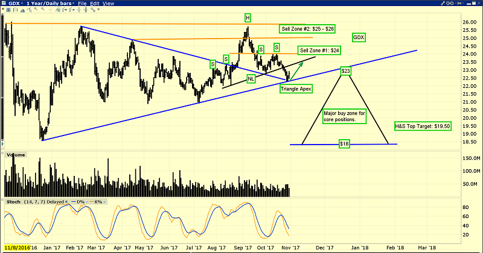Image resolution: width=483 pixels, height=253 pixels.
Task: Select the green $18 price label
Action: (345, 145)
